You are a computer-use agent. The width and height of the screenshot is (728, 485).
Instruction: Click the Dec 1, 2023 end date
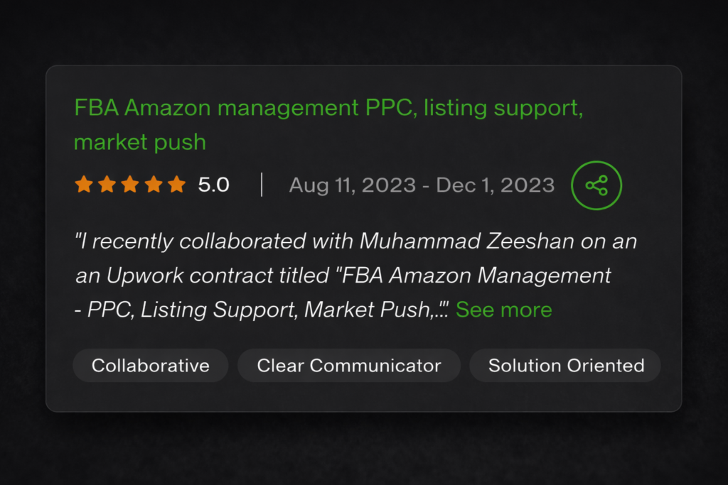pos(495,185)
